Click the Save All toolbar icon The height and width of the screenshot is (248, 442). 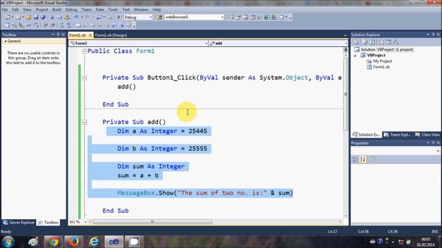coord(43,17)
